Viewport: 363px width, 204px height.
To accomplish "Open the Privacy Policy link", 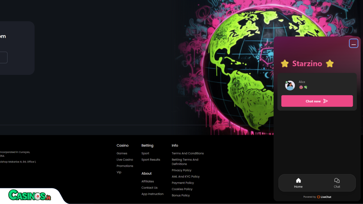I will pyautogui.click(x=181, y=170).
